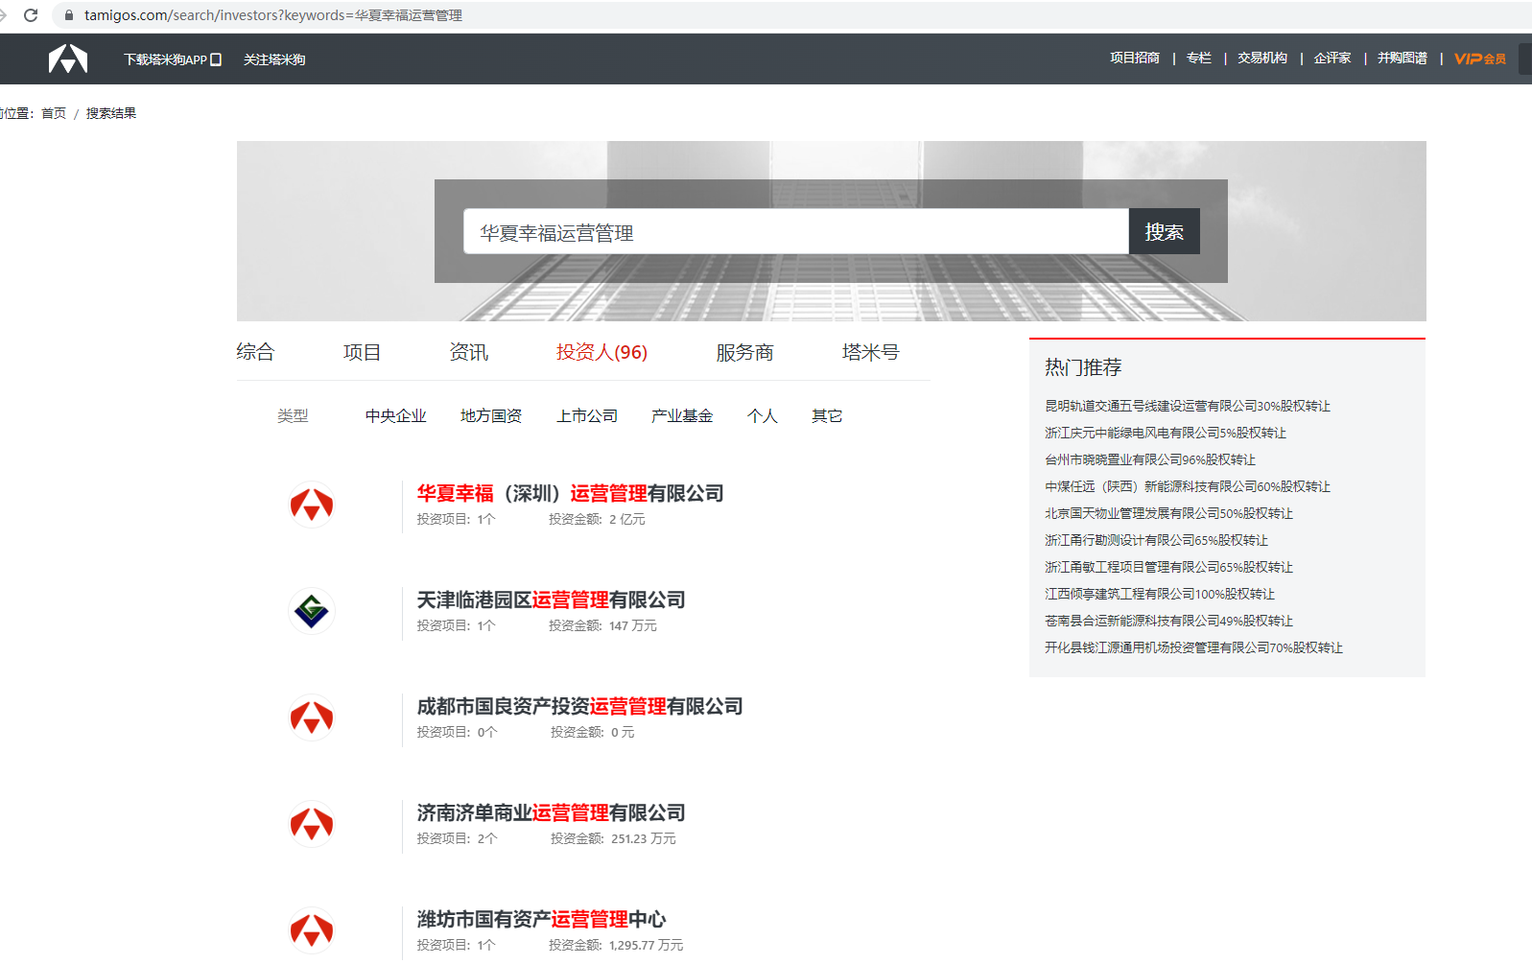The height and width of the screenshot is (964, 1532).
Task: Open 台州市晓晓置业 96%股权转让 link
Action: tap(1150, 459)
